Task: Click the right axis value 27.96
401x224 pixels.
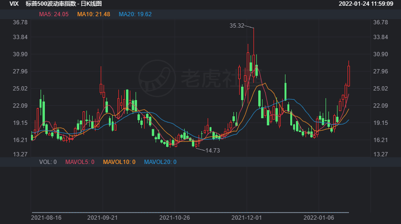Action: (380, 71)
